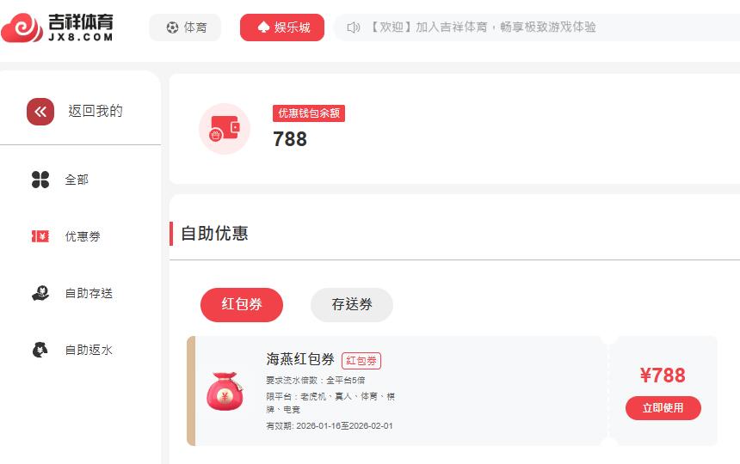
Task: Go back via 返回我的 link
Action: click(x=96, y=111)
